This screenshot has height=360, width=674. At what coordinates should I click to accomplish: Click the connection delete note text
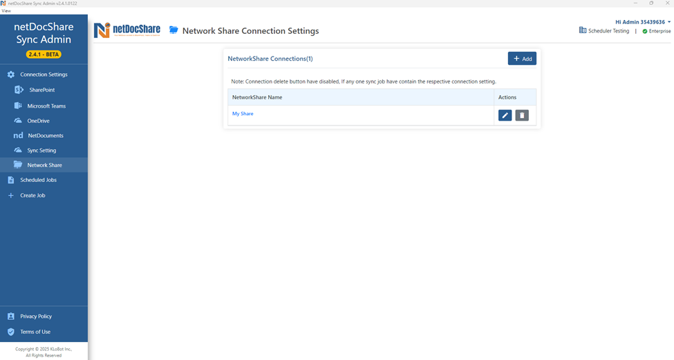[364, 81]
